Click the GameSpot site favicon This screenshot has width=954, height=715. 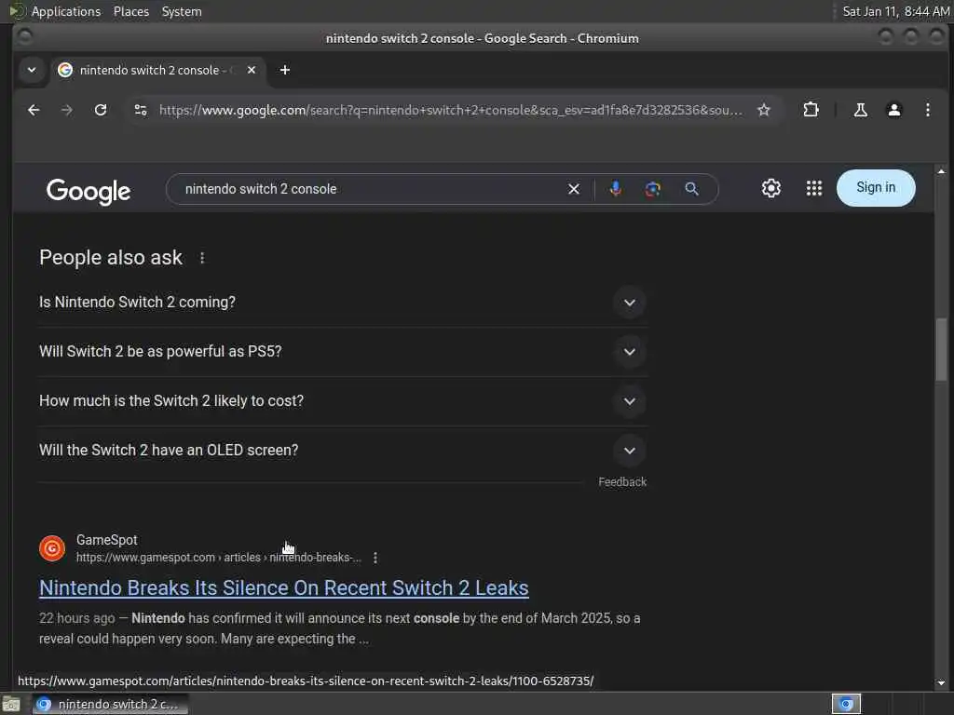click(x=52, y=548)
